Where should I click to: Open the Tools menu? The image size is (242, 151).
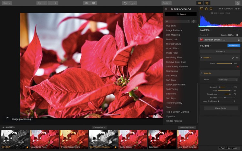pyautogui.click(x=166, y=3)
